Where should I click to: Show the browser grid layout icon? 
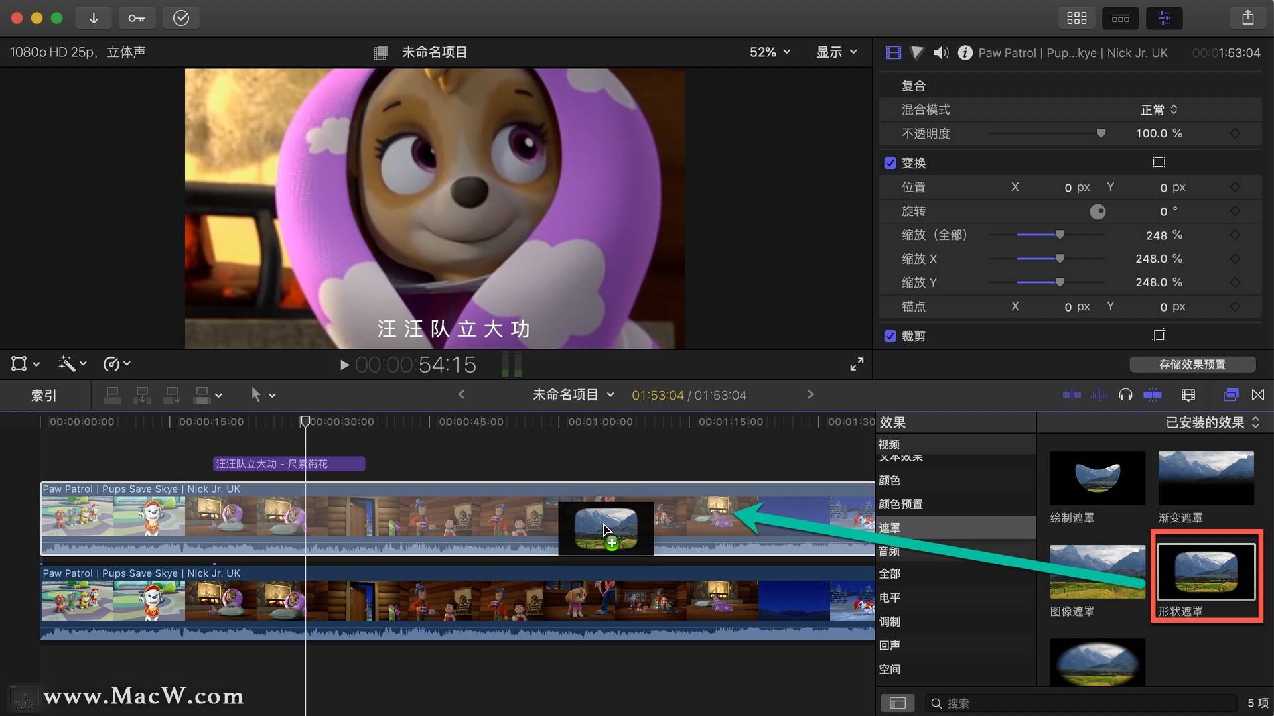pos(1076,18)
